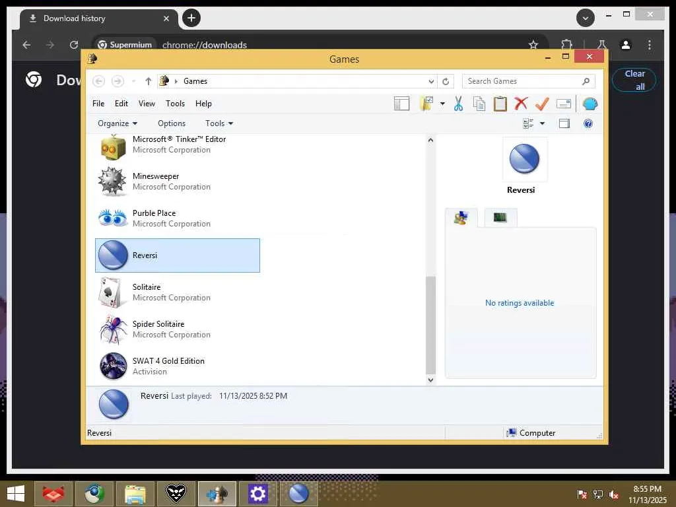Open the browser three-dot menu
This screenshot has height=507, width=676.
650,45
